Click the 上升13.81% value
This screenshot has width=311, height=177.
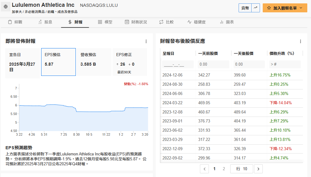[280, 139]
